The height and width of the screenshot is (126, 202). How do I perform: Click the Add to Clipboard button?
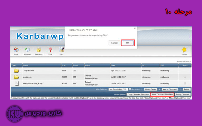(170, 89)
